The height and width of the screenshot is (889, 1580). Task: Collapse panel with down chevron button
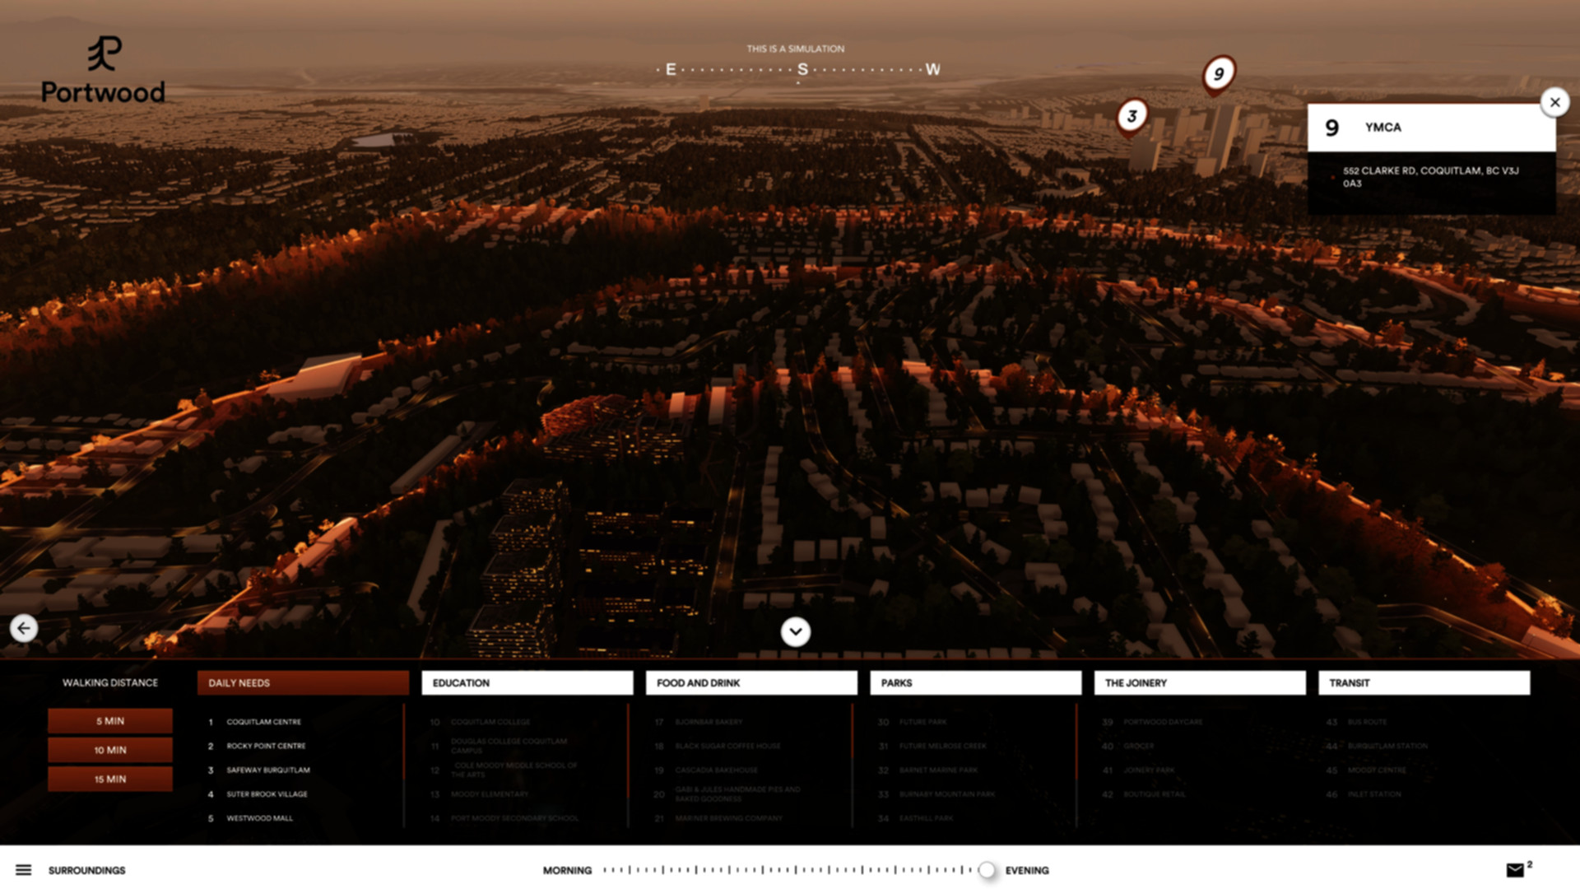(x=795, y=631)
